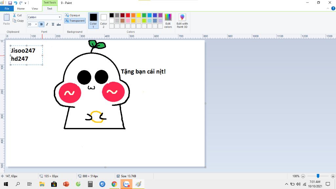Viewport: 336px width, 189px height.
Task: Cut the selected text
Action: 17,15
